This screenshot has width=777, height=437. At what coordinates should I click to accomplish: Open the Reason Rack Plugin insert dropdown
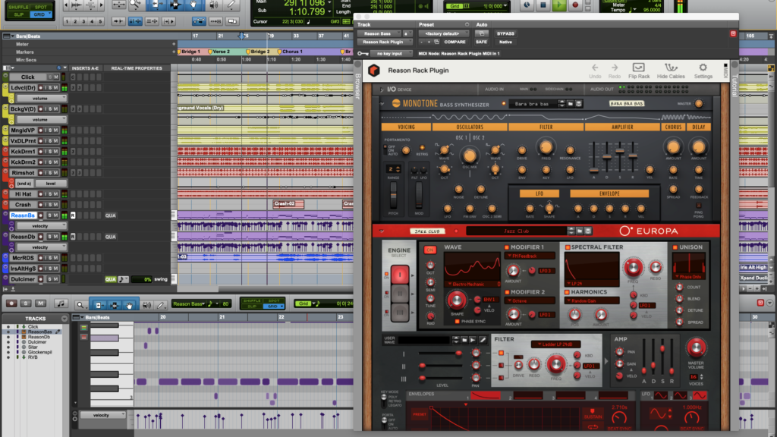(386, 42)
